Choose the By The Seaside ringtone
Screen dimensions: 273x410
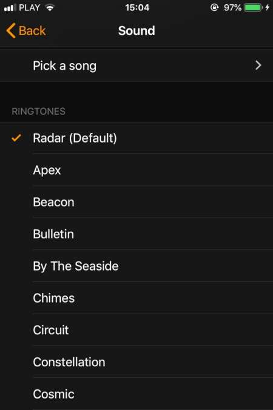point(136,266)
